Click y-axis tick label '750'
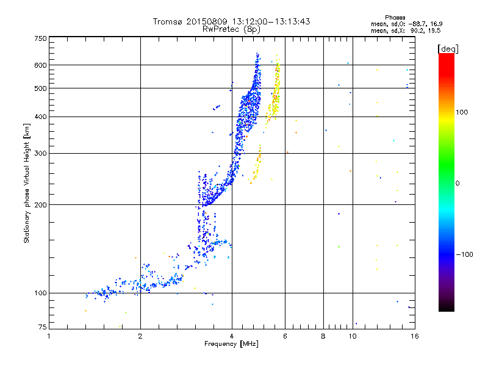488x366 pixels. [x=40, y=38]
